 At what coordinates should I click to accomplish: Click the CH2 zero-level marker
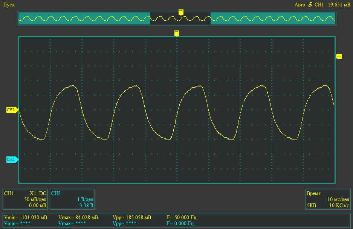tap(12, 159)
